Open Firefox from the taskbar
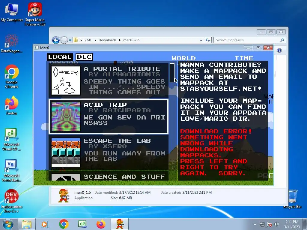The width and height of the screenshot is (307, 230). pos(101,224)
